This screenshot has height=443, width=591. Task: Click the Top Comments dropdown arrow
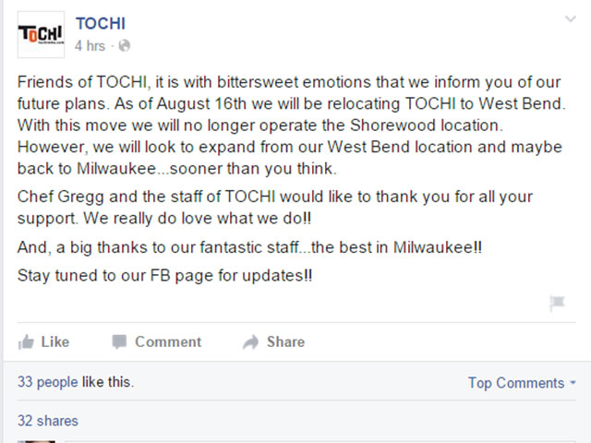coord(573,383)
